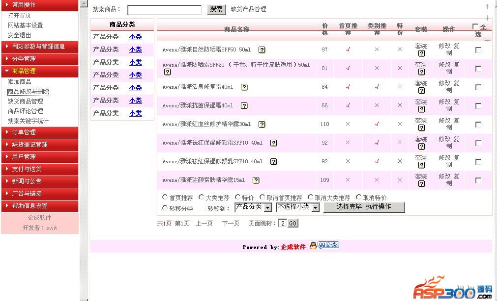Image resolution: width=497 pixels, height=301 pixels.
Task: Click 套装 help icon in 驻颜紧肤精华露15ml row
Action: coord(421,184)
